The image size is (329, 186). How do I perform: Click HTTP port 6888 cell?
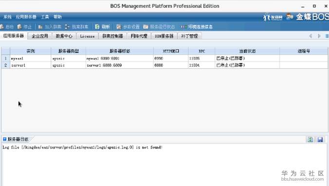(x=171, y=65)
